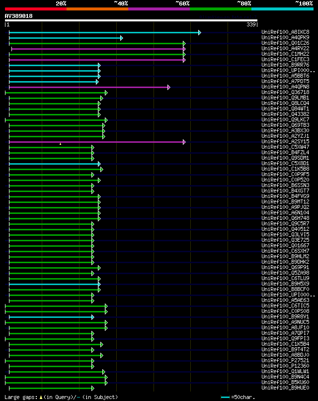Click the query end position 339 label
Screen dimensions: 318x401
[x=251, y=24]
